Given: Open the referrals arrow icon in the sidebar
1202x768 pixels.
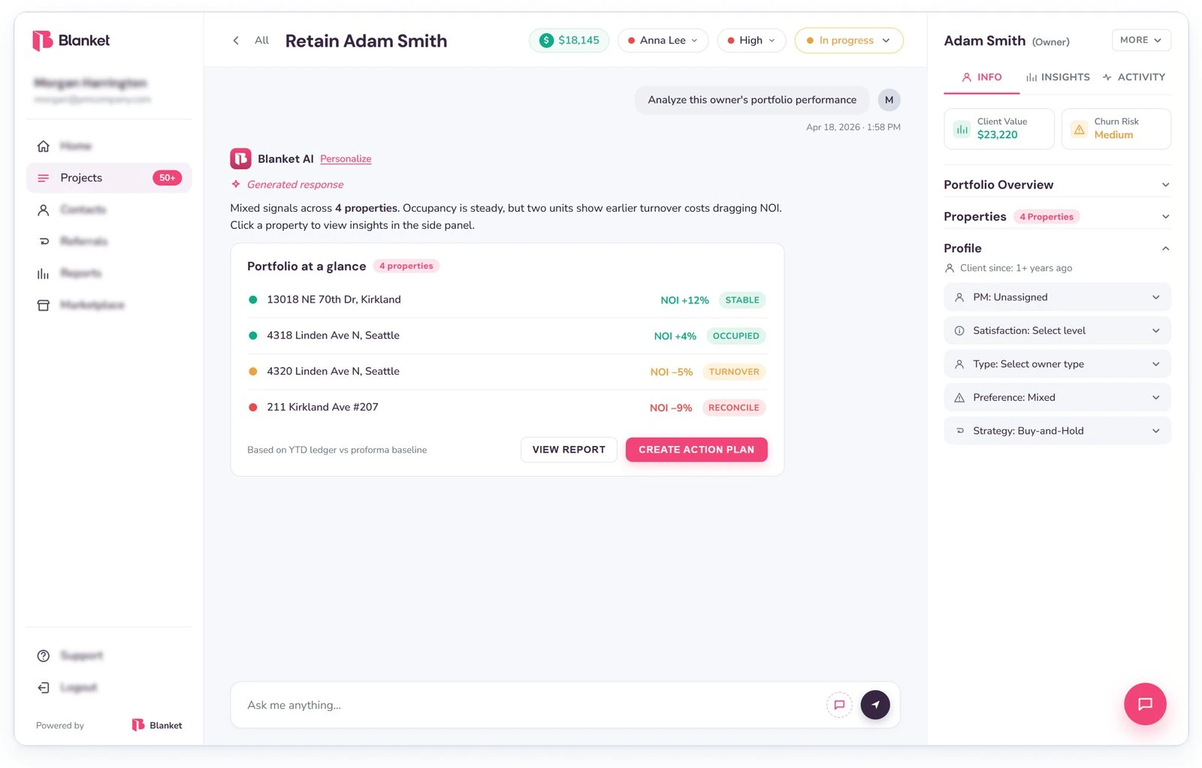Looking at the screenshot, I should tap(44, 242).
